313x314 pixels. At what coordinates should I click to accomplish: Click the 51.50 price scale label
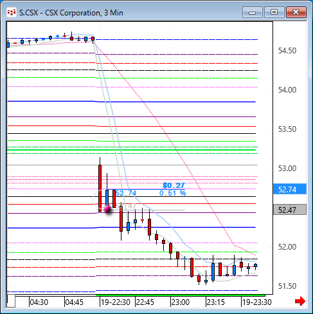287,286
